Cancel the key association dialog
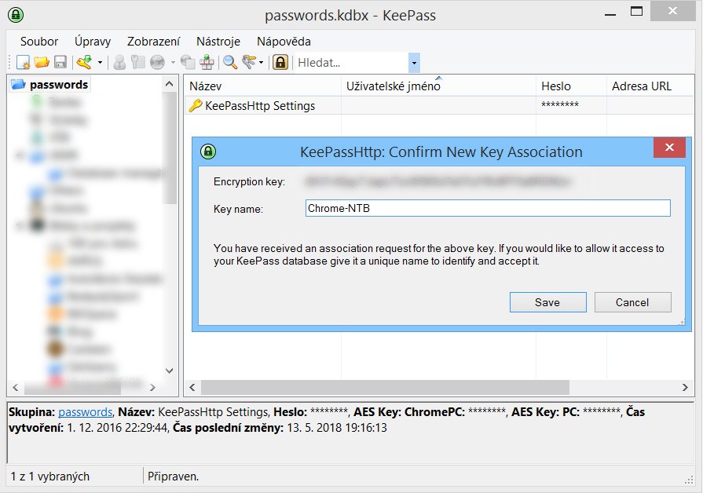Viewport: 703px width, 493px height. [x=632, y=302]
